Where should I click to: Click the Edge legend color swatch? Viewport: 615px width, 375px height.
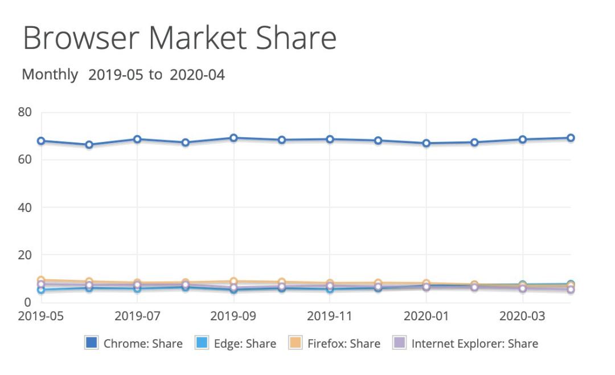202,343
